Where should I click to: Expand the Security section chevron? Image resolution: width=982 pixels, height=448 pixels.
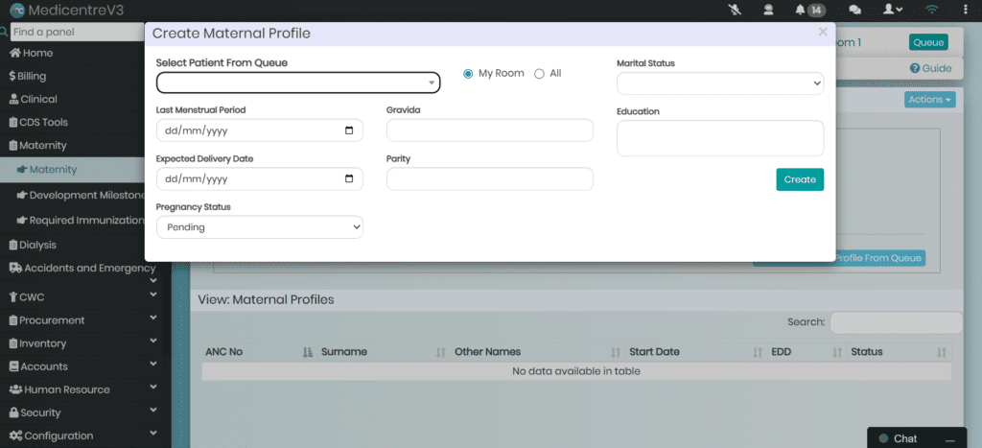pyautogui.click(x=153, y=411)
